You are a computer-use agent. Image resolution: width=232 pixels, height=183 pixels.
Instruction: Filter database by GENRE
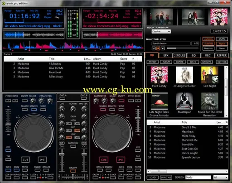[179, 62]
